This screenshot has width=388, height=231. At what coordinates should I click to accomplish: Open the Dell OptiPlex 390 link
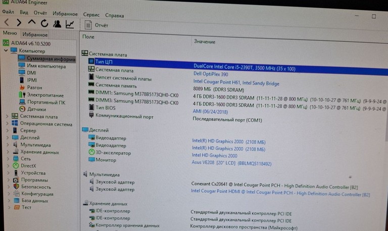pos(211,74)
